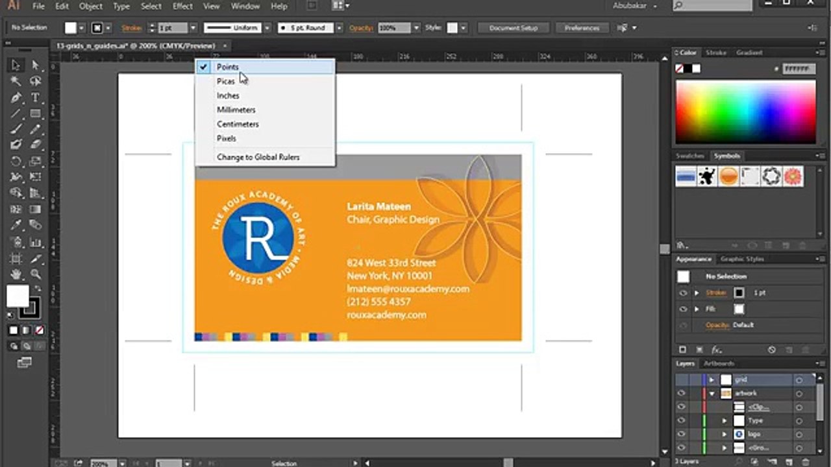
Task: Toggle visibility of the Stroke appearance attribute
Action: [x=683, y=293]
